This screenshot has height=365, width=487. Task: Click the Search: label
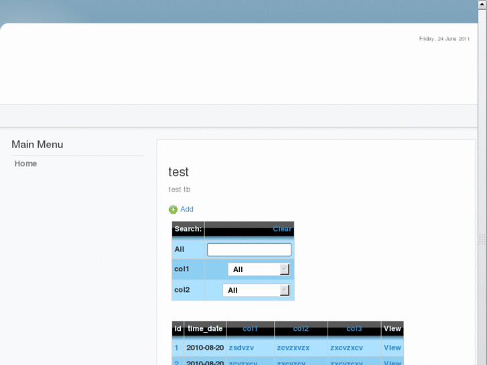click(x=188, y=229)
